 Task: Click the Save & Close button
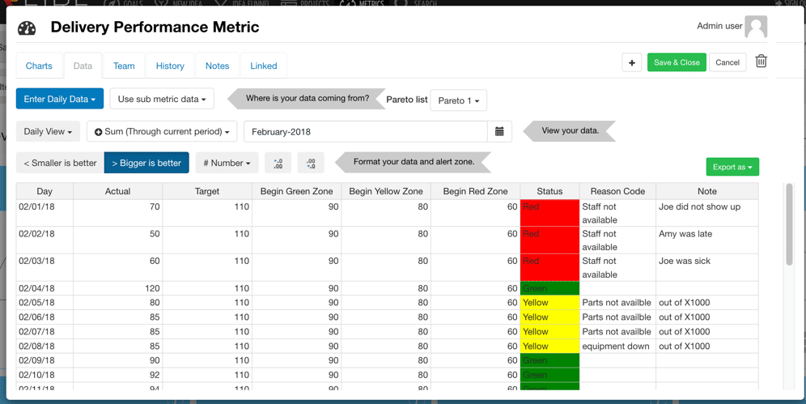(x=676, y=62)
